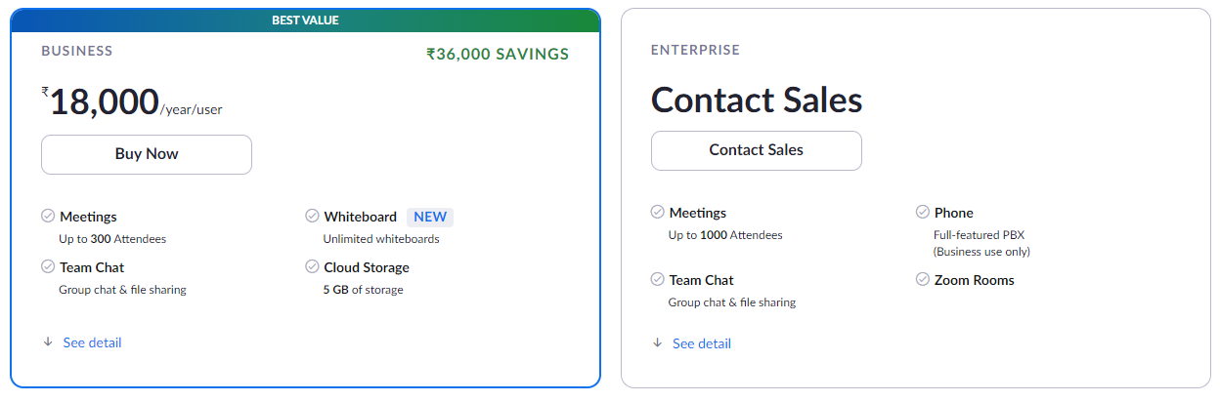Expand Business plan details down arrow
The height and width of the screenshot is (402, 1220).
coord(48,342)
